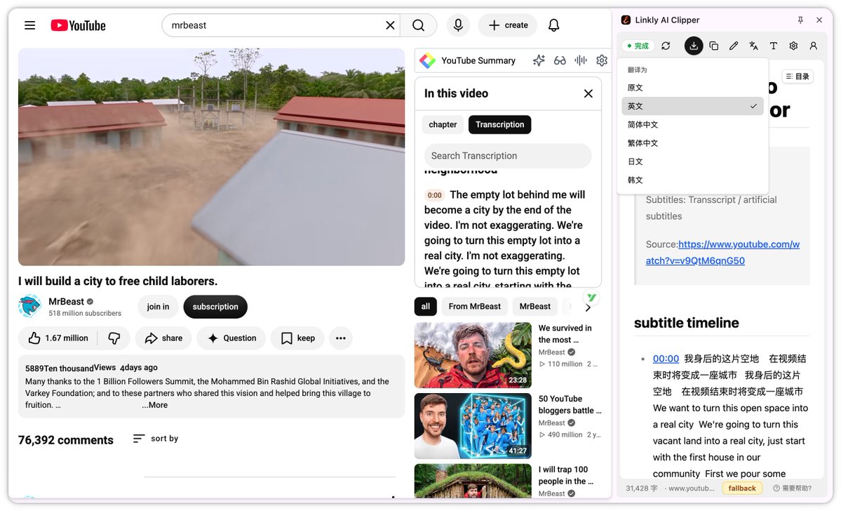Click the fallback badge in status bar

tap(742, 488)
